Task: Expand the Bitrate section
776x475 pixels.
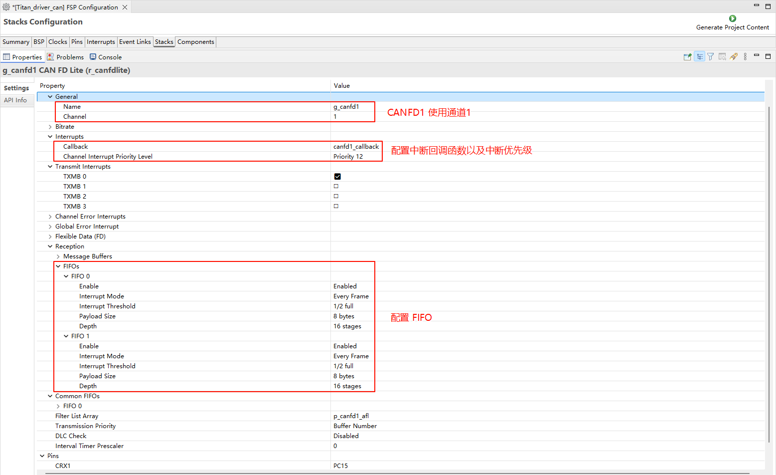Action: pyautogui.click(x=50, y=127)
